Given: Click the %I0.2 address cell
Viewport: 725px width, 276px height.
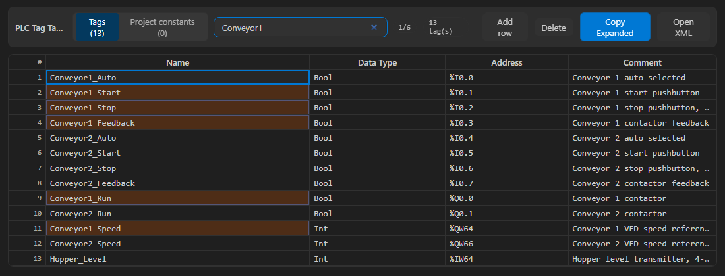Looking at the screenshot, I should 507,108.
